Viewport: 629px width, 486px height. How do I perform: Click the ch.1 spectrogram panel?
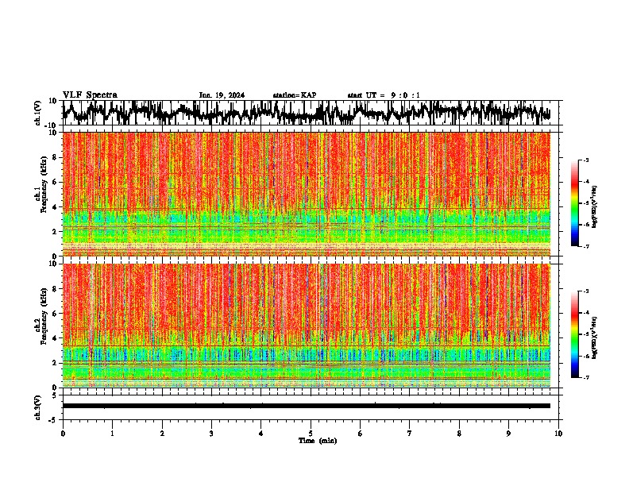tap(307, 194)
